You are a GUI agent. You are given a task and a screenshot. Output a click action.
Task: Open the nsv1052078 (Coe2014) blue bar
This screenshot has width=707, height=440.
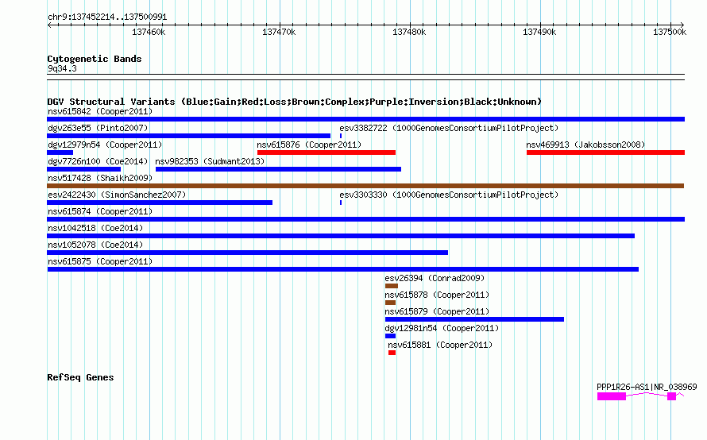tap(248, 253)
